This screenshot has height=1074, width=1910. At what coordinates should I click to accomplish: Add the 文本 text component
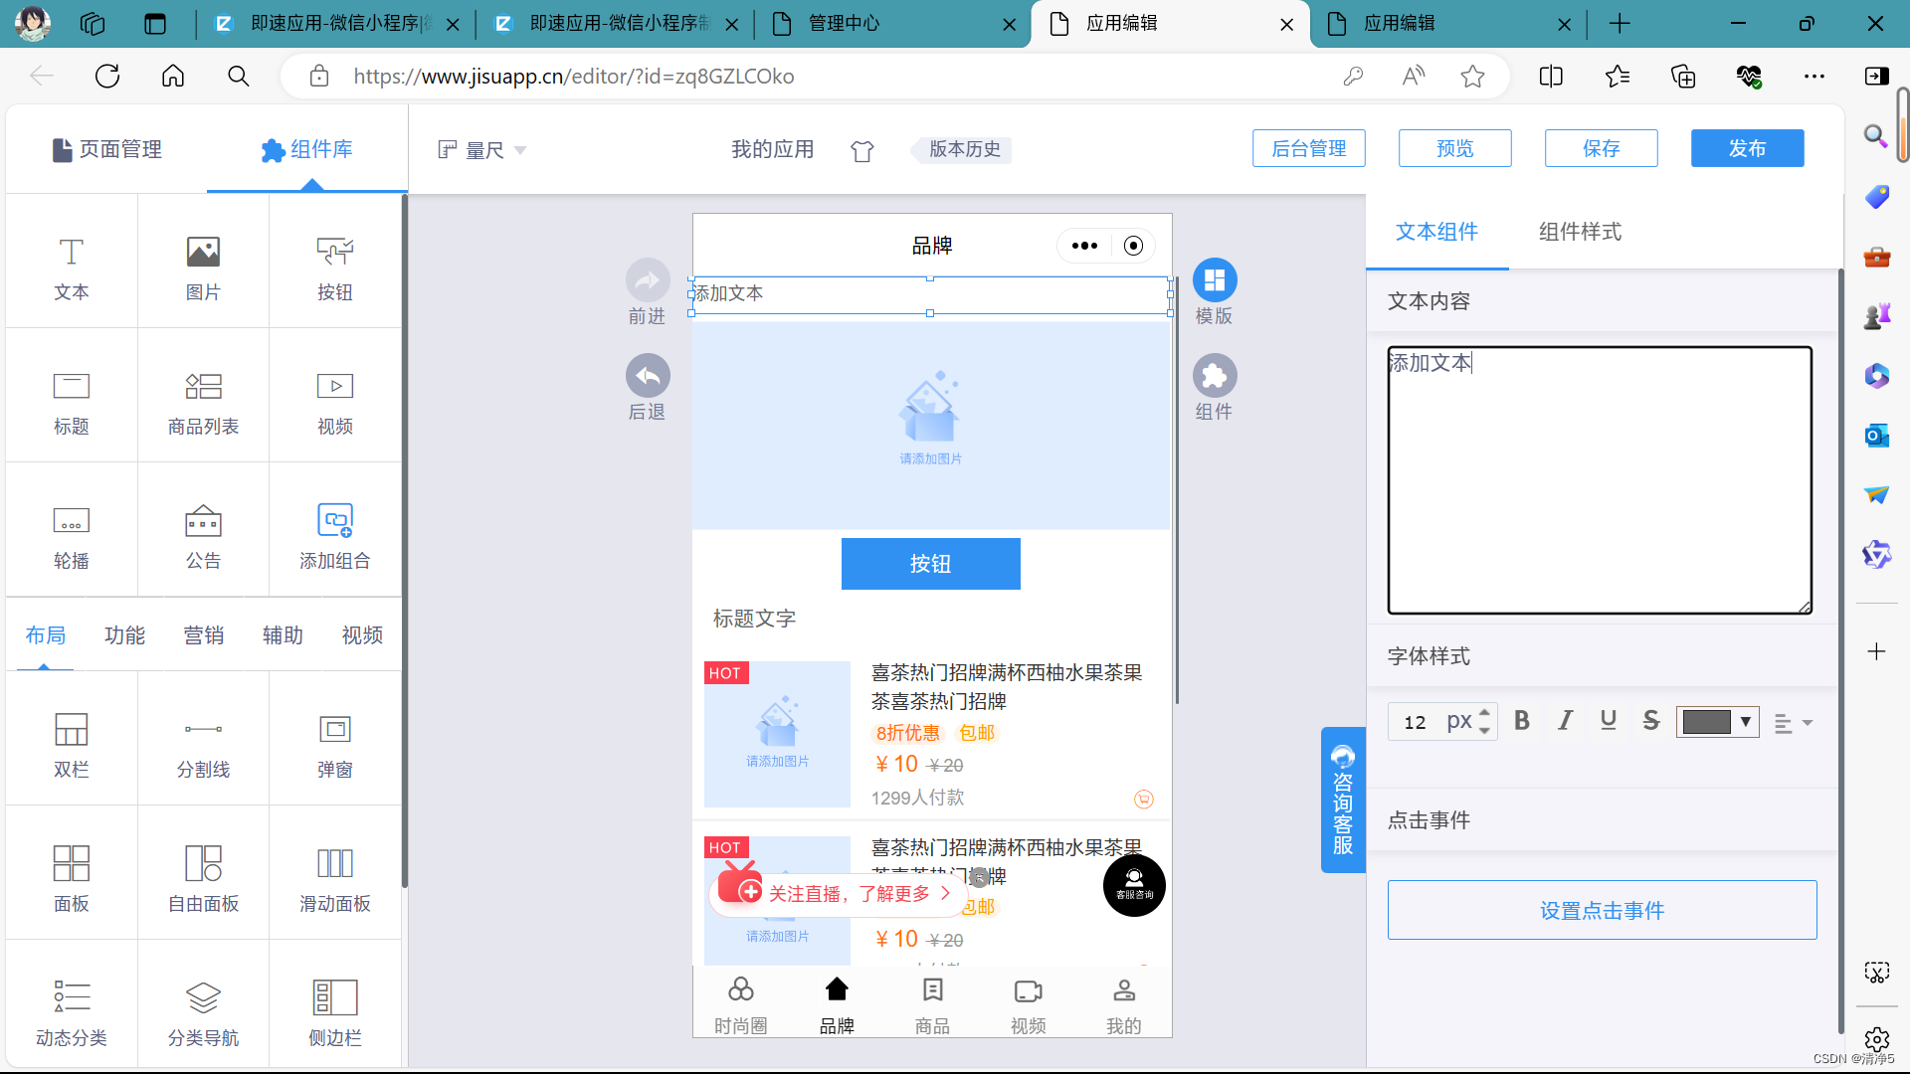click(71, 267)
